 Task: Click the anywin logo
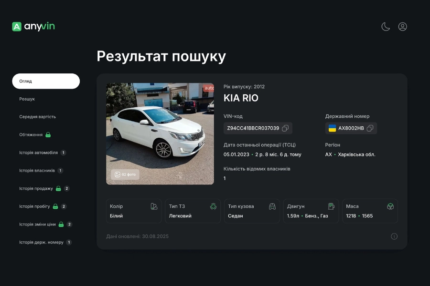pyautogui.click(x=33, y=27)
